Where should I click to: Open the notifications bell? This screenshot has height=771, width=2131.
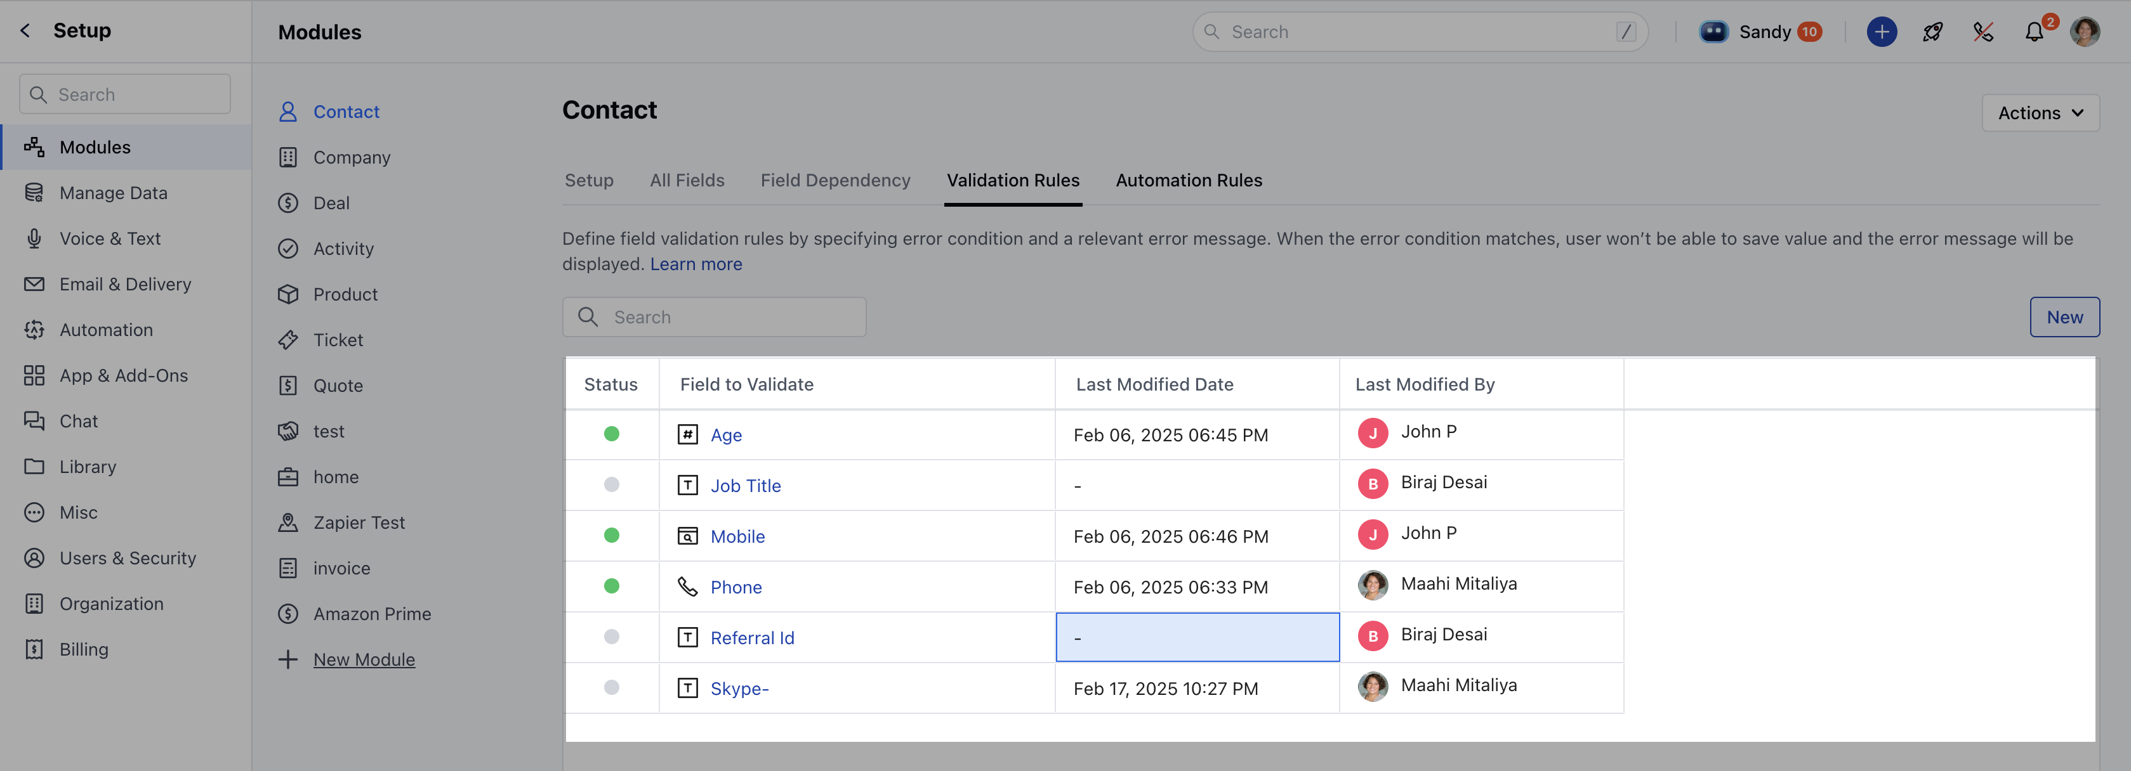click(2033, 32)
